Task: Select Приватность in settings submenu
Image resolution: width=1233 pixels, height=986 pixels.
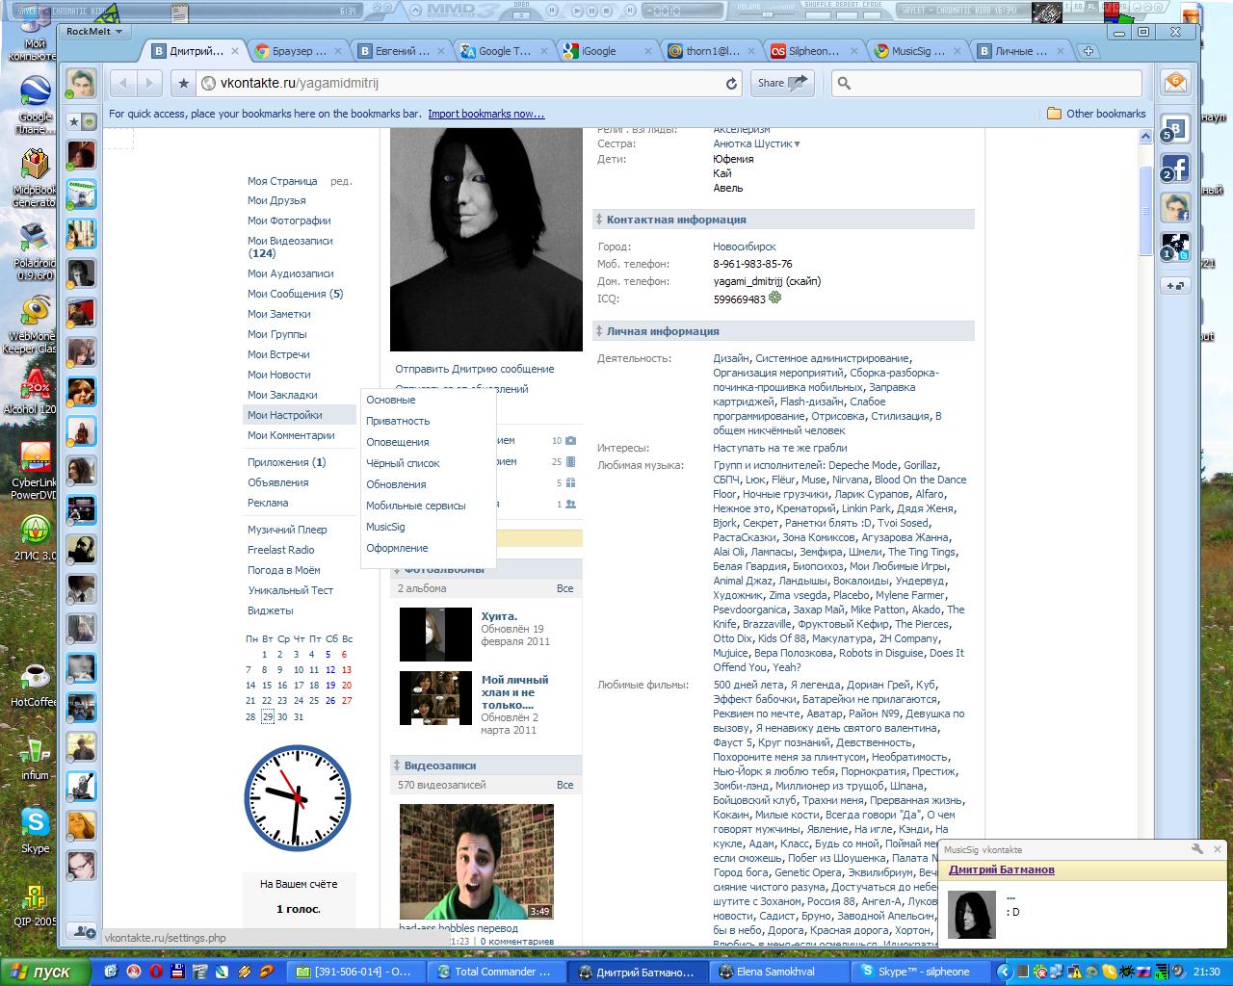Action: [x=398, y=421]
